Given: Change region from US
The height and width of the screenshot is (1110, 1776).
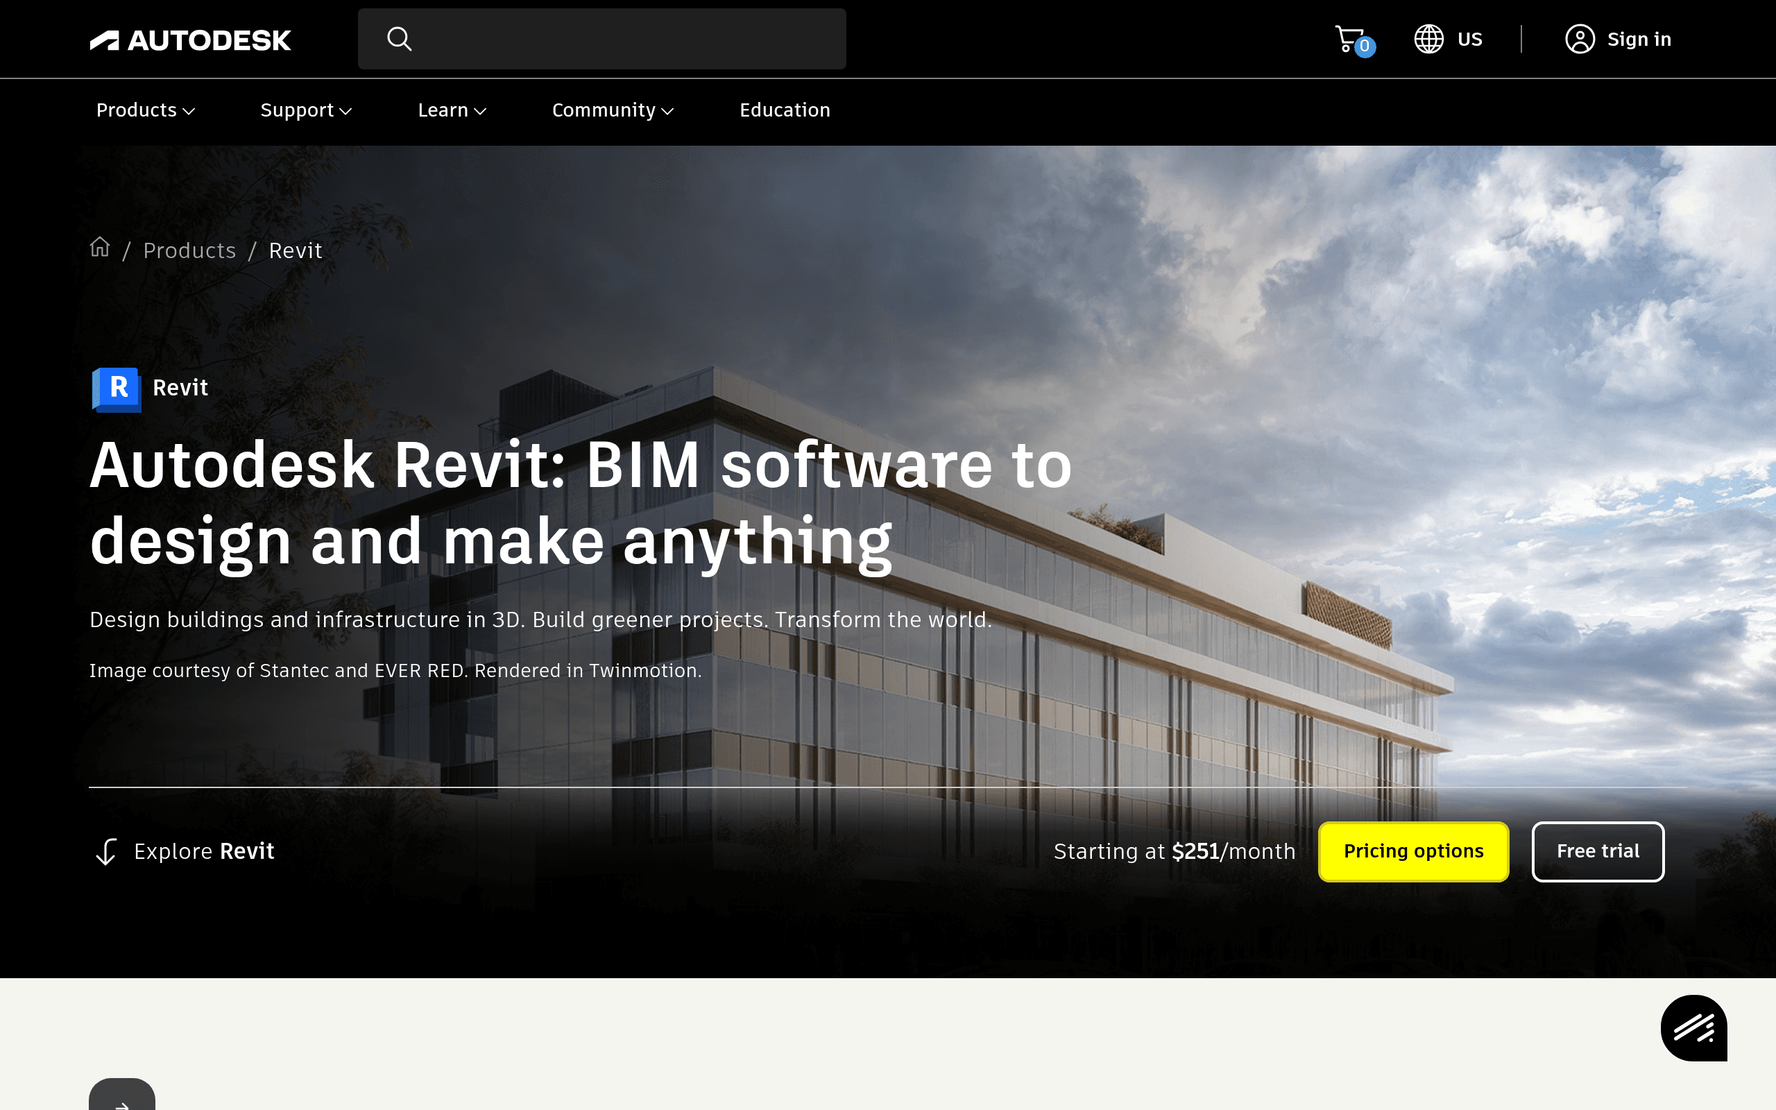Looking at the screenshot, I should coord(1469,39).
